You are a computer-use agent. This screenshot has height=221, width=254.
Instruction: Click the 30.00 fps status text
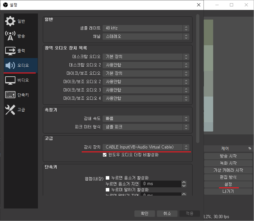tap(221, 217)
